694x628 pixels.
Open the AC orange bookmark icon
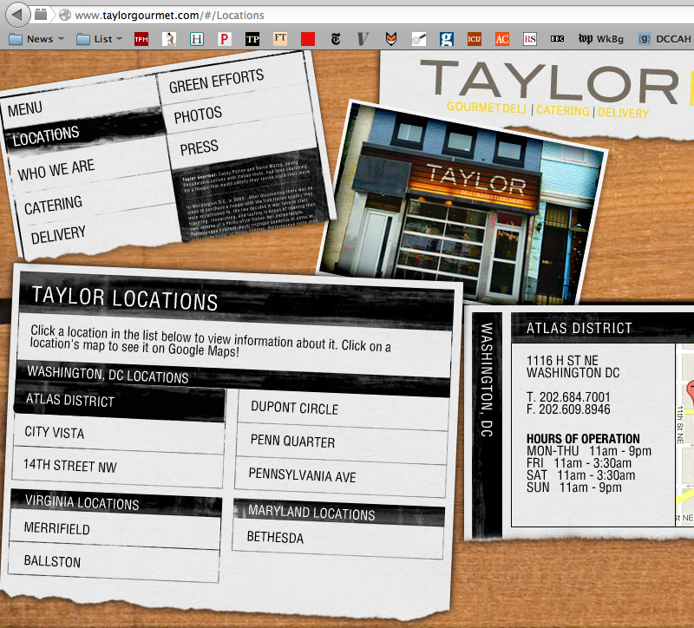[x=501, y=39]
